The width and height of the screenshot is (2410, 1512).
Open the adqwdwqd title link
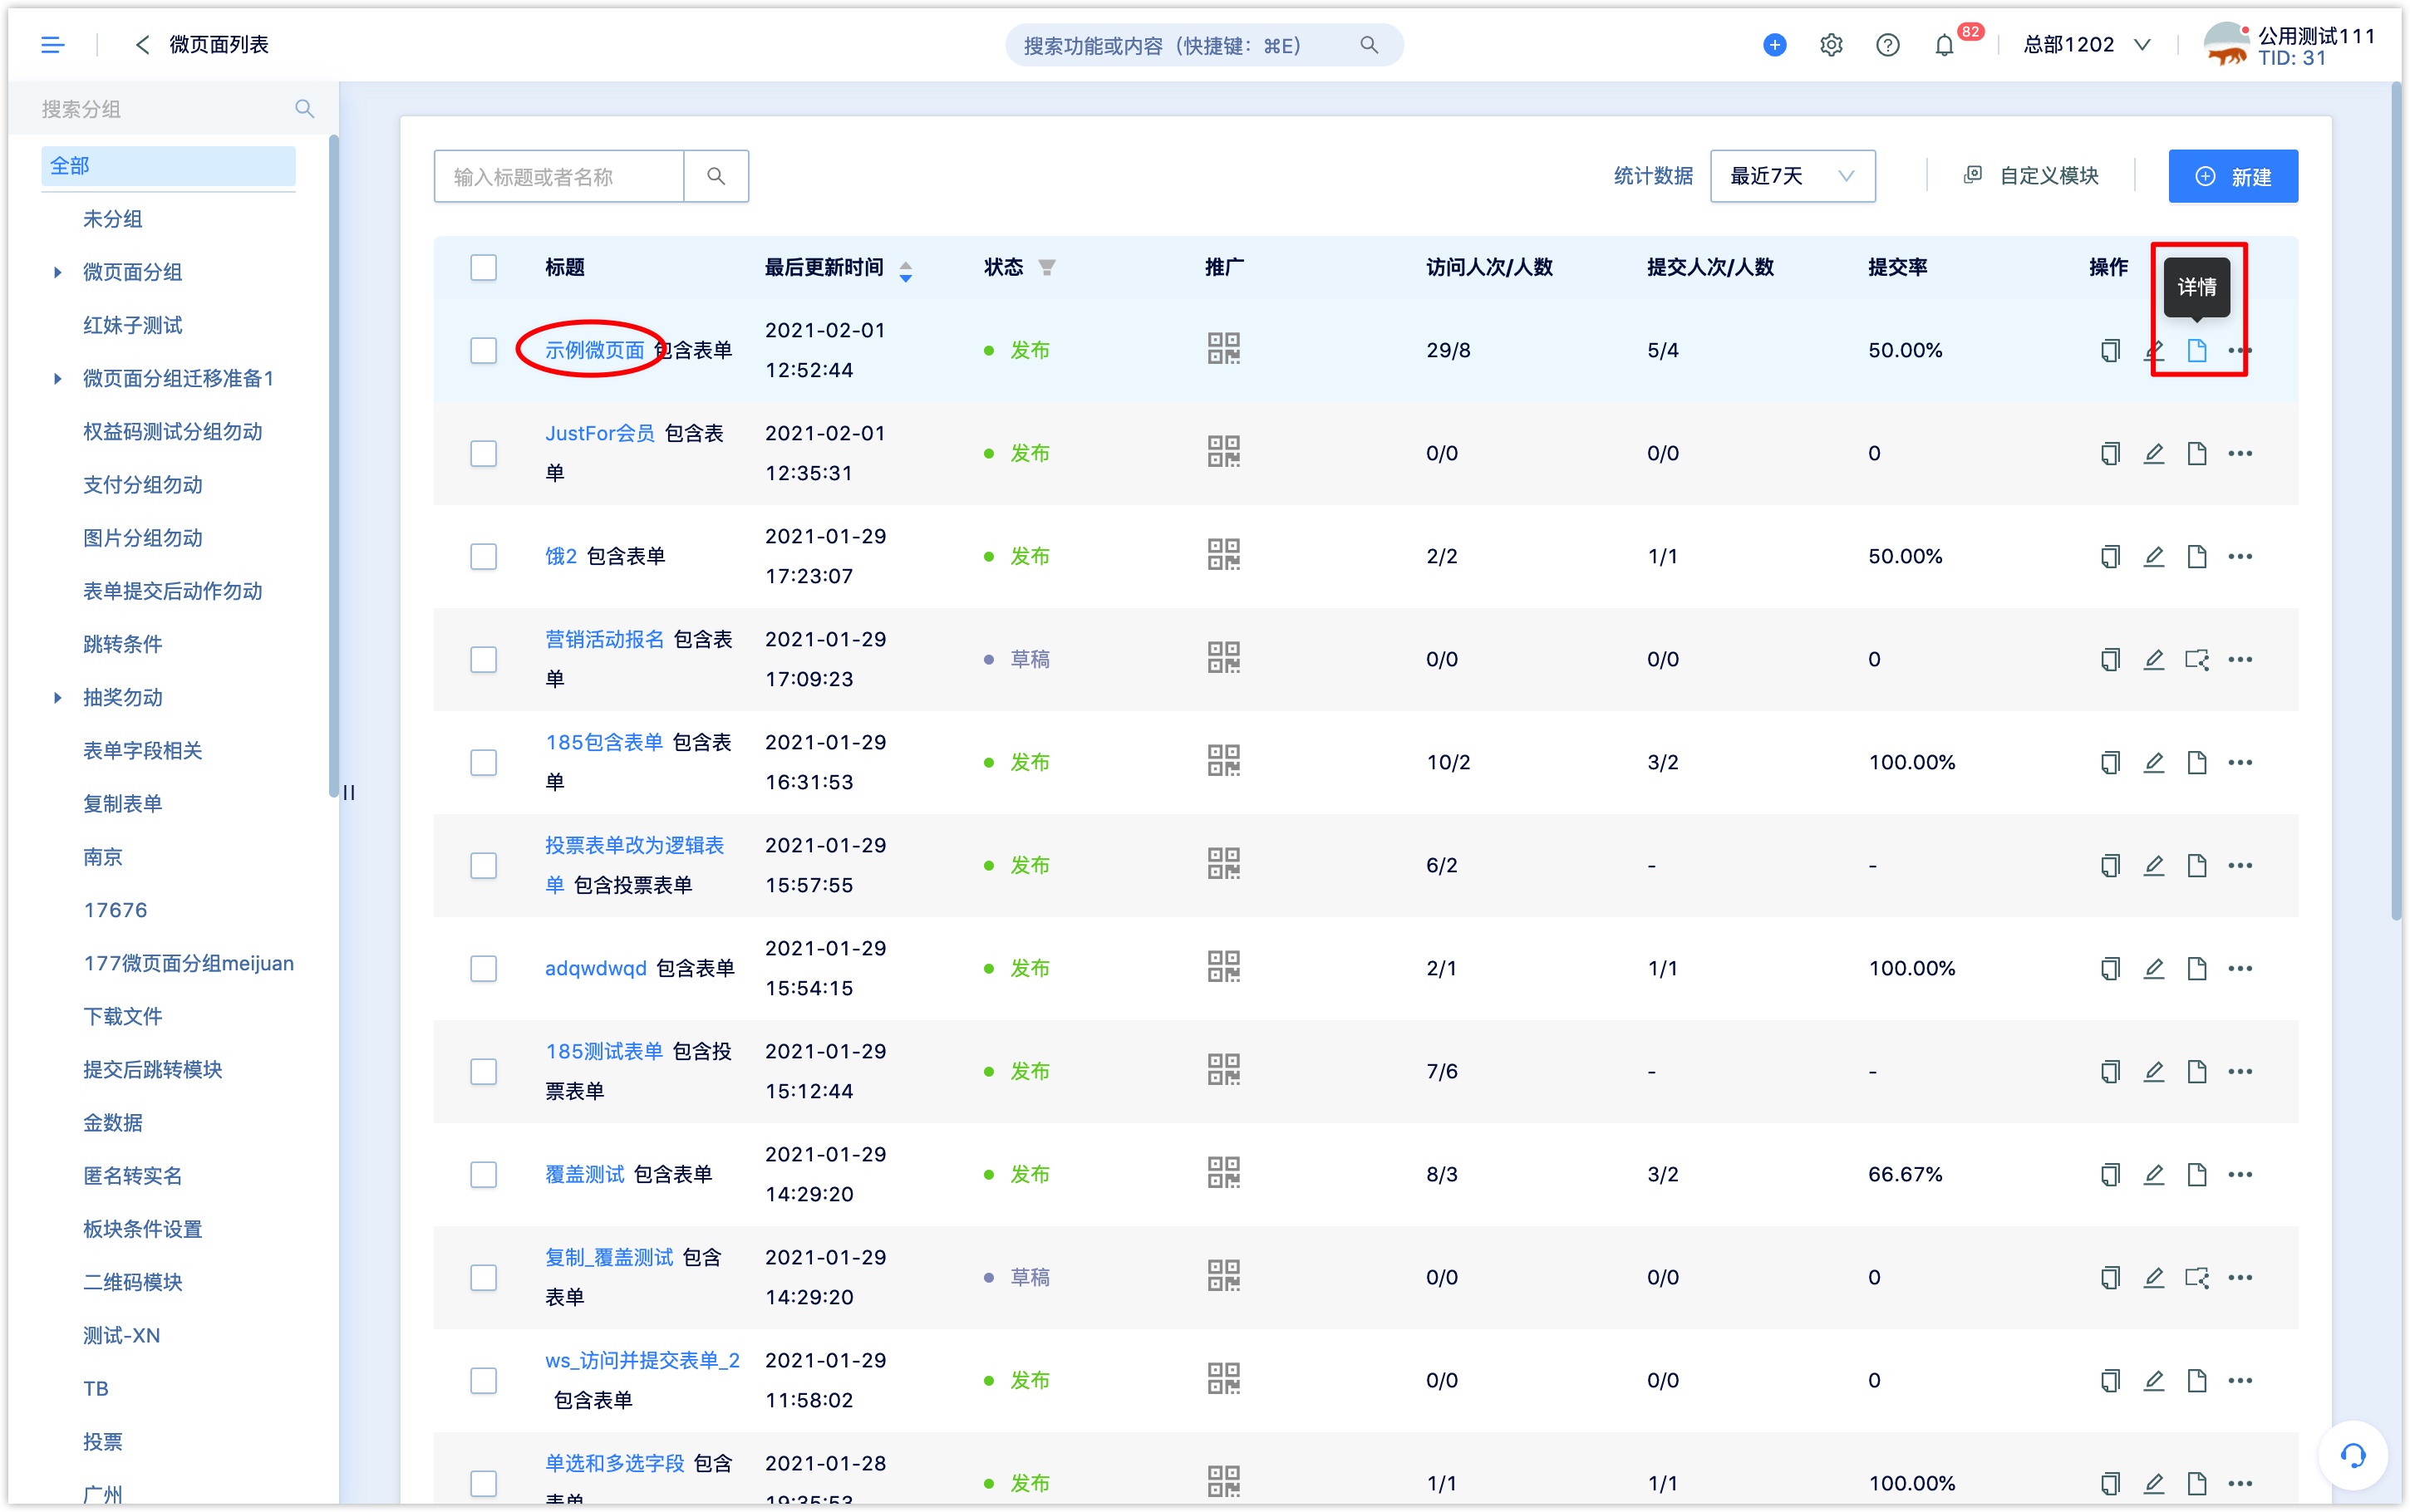point(595,968)
